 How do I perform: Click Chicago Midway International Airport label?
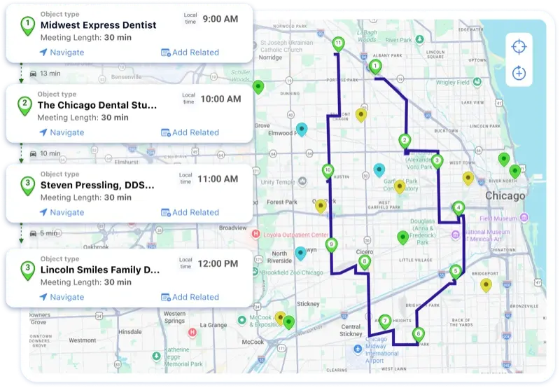381,349
